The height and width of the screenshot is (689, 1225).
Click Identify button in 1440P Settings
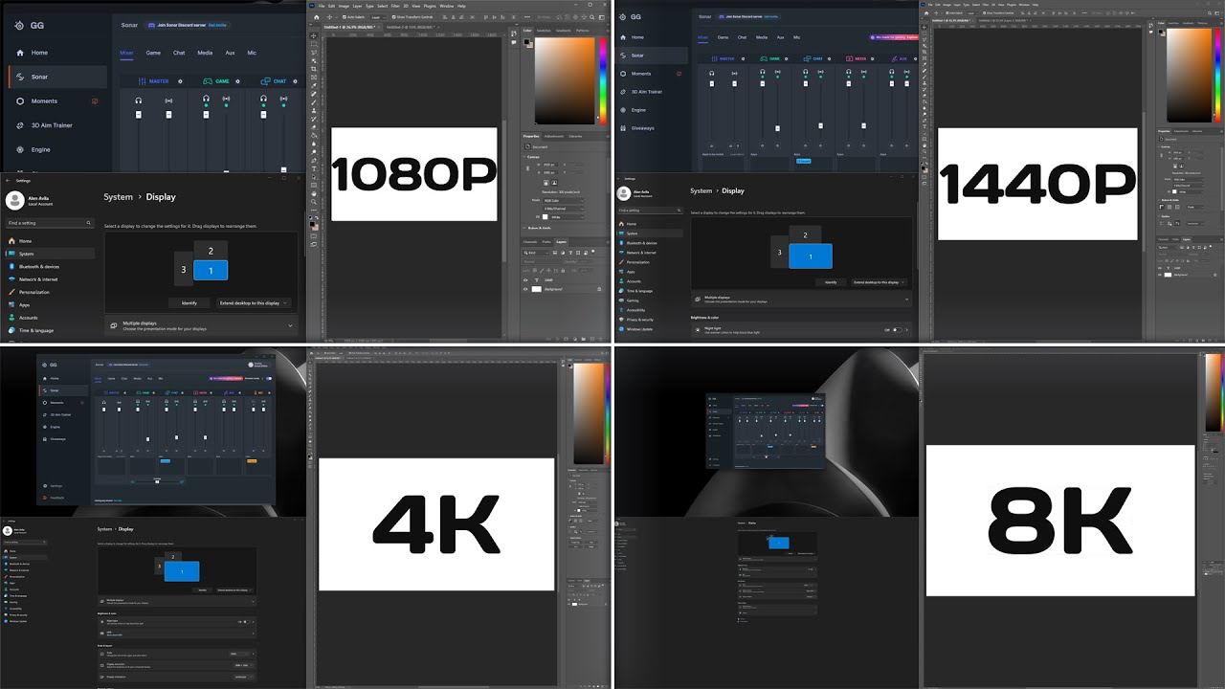tap(831, 282)
